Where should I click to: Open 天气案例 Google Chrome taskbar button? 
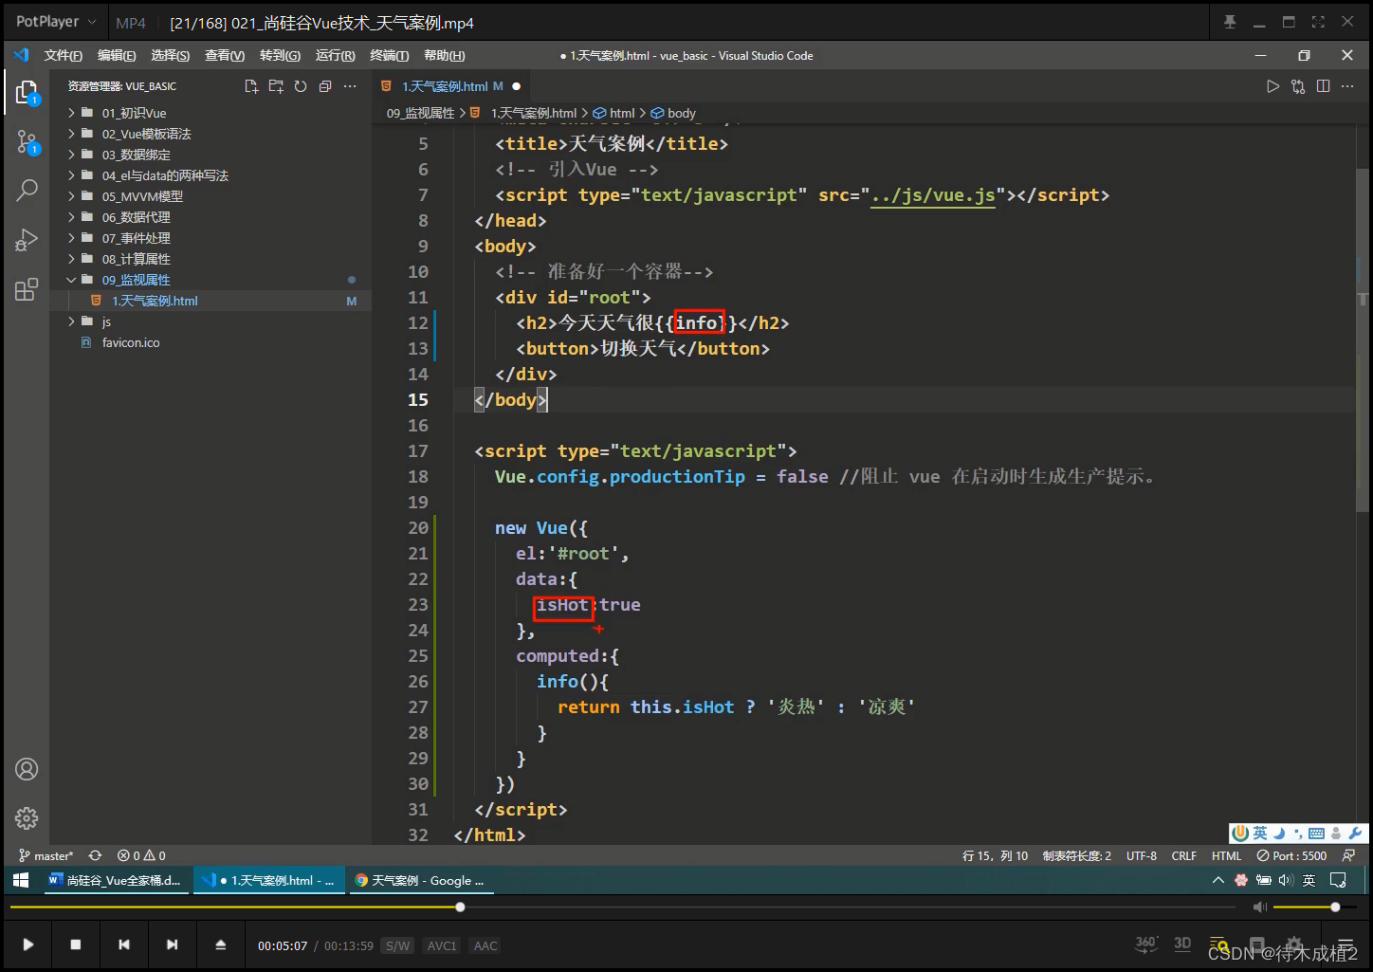[x=419, y=881]
